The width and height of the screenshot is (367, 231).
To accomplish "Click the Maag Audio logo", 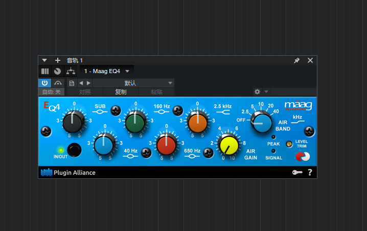I will point(298,106).
